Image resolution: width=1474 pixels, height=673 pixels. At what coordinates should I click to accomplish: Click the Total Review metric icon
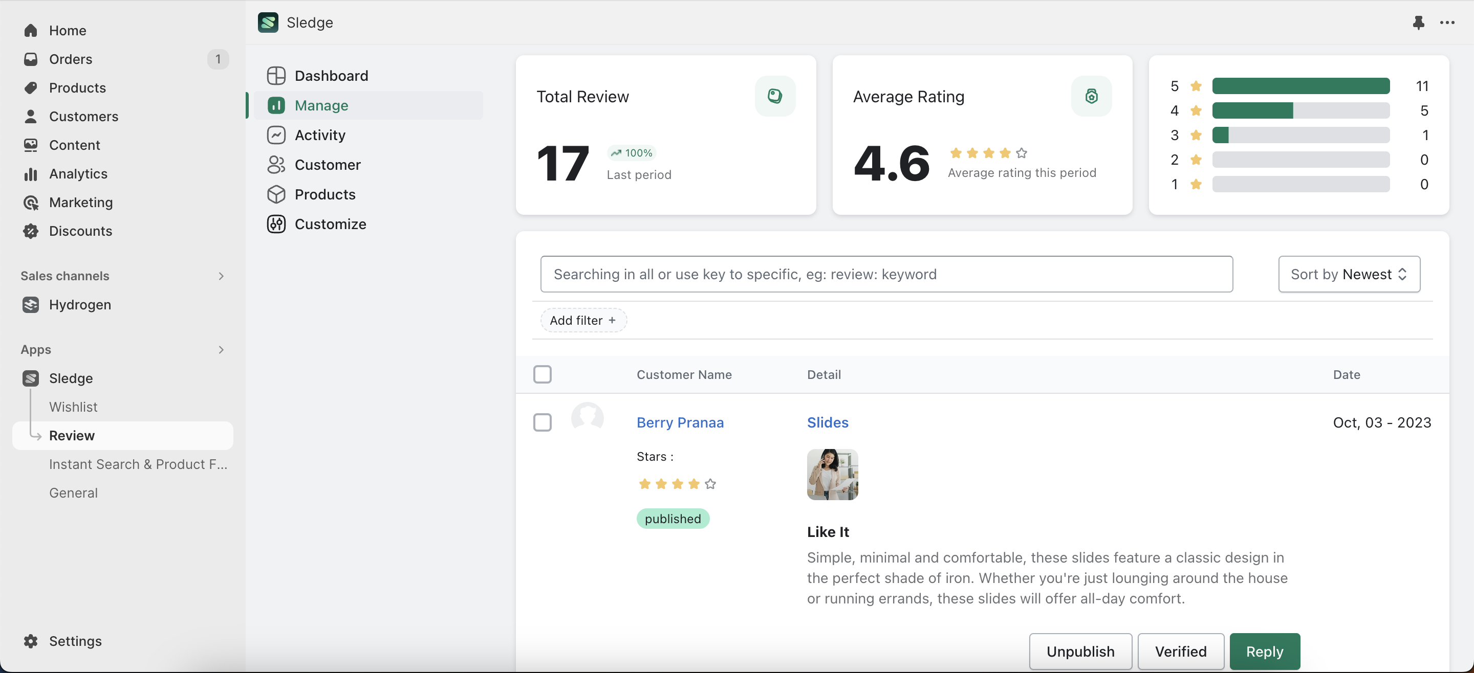775,95
